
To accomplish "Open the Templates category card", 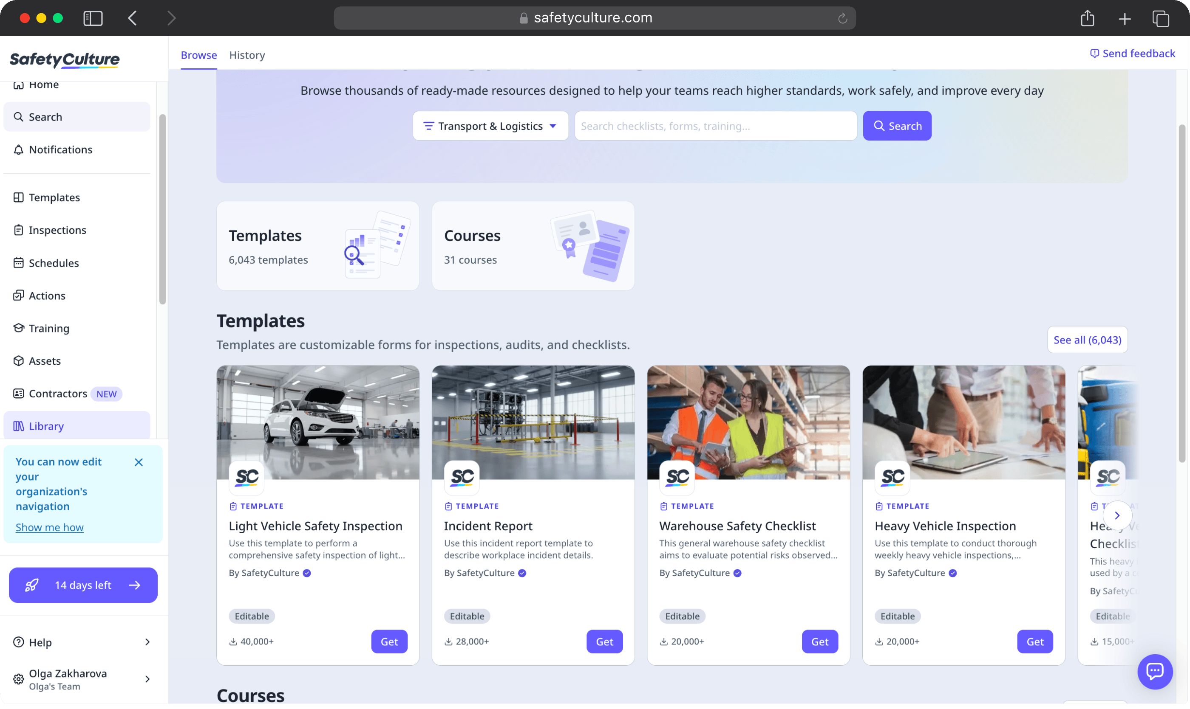I will pyautogui.click(x=317, y=245).
